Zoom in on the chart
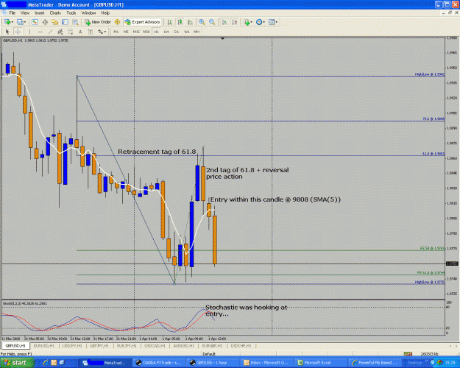Image resolution: width=460 pixels, height=368 pixels. coord(202,22)
